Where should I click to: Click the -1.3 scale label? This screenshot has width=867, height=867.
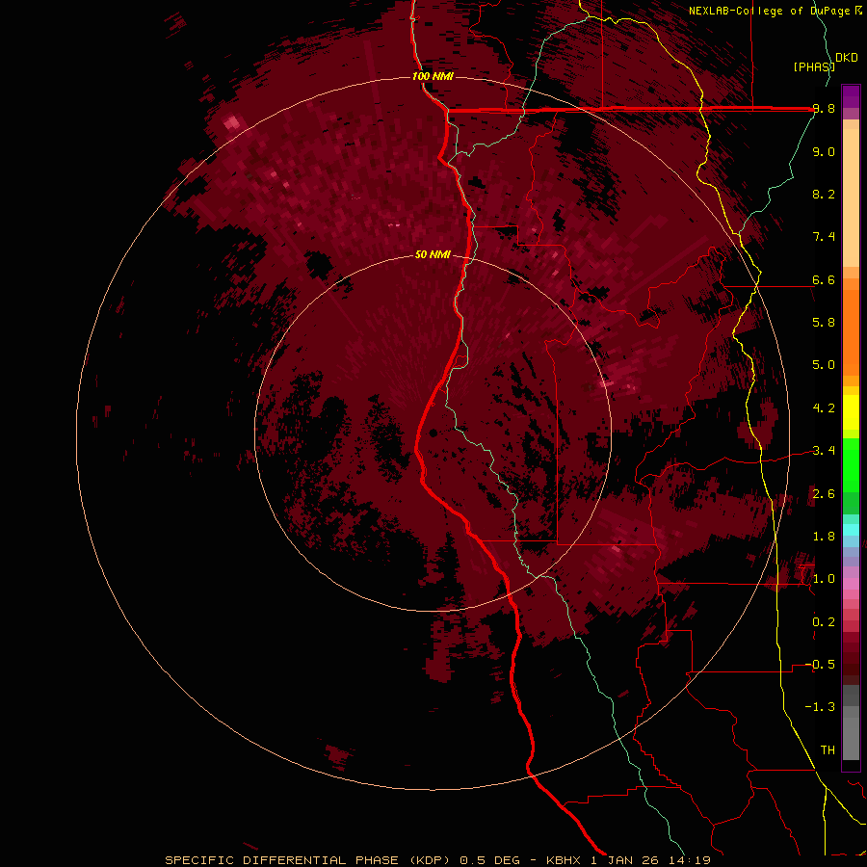(820, 707)
